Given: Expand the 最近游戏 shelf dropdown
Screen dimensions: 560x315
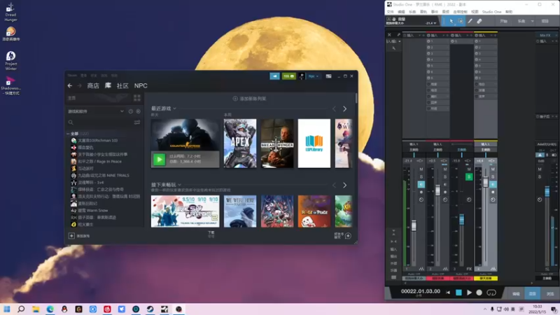Looking at the screenshot, I should (174, 108).
